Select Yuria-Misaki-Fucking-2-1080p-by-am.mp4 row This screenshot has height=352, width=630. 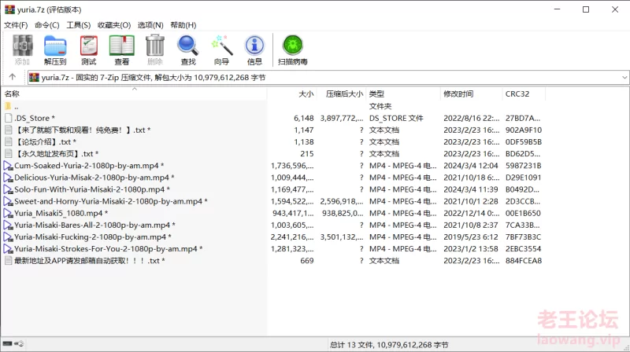click(x=273, y=237)
